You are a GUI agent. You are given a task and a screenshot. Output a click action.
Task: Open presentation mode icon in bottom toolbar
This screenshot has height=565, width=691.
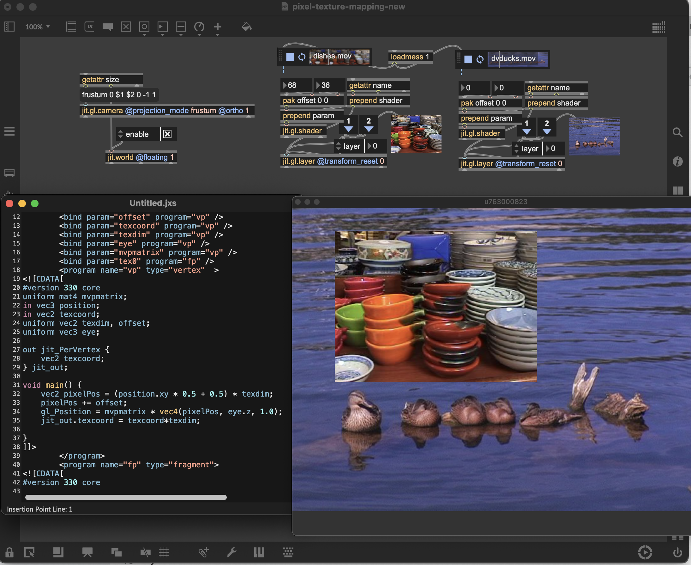pyautogui.click(x=87, y=552)
